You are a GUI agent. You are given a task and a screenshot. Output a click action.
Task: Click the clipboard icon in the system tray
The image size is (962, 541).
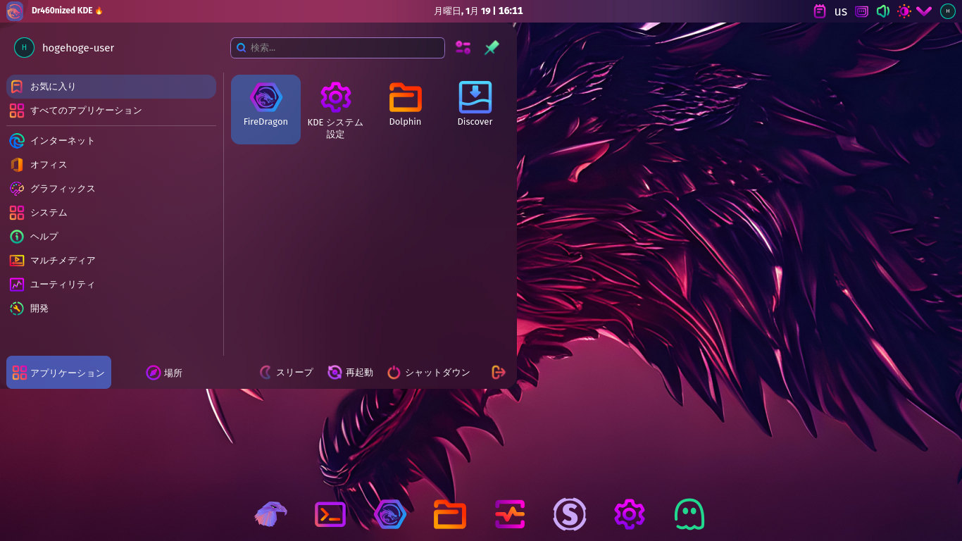pyautogui.click(x=819, y=11)
